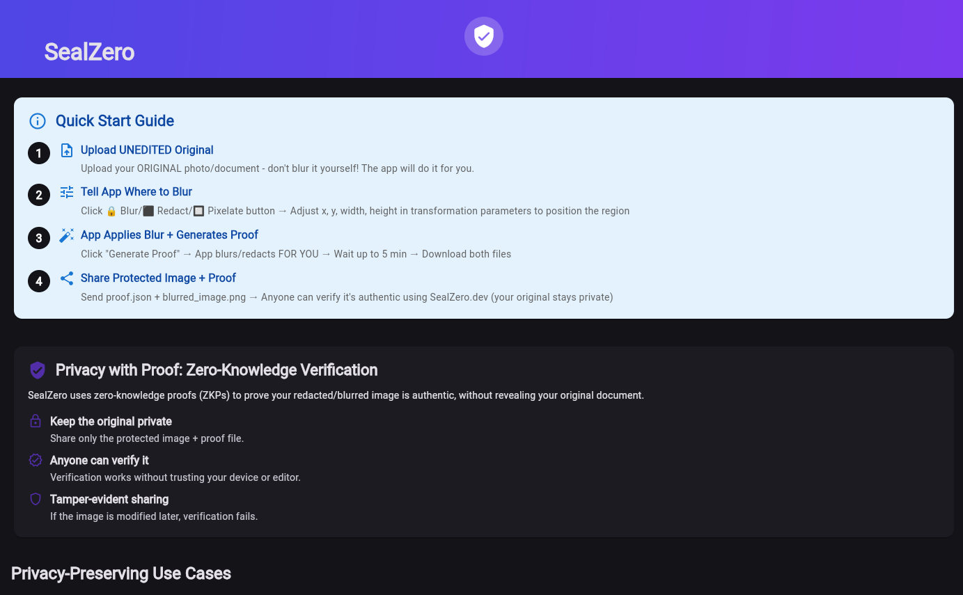Click the padlock emoji before Blur in step 2
Viewport: 963px width, 595px height.
[x=111, y=211]
